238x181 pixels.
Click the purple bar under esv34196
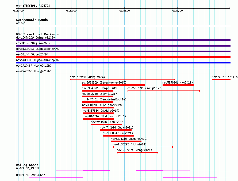[123, 46]
